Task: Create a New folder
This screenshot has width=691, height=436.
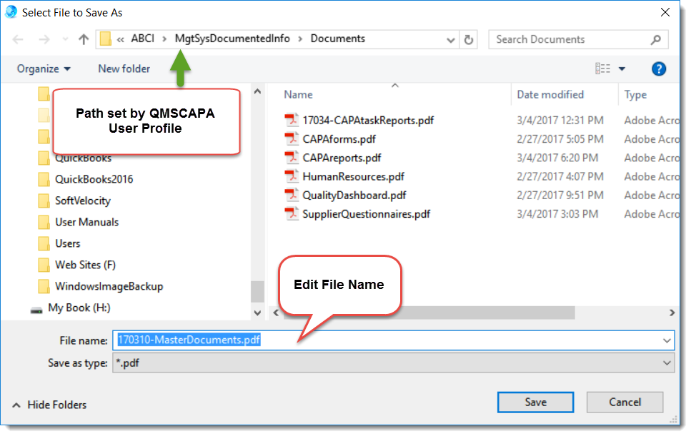Action: (x=123, y=69)
